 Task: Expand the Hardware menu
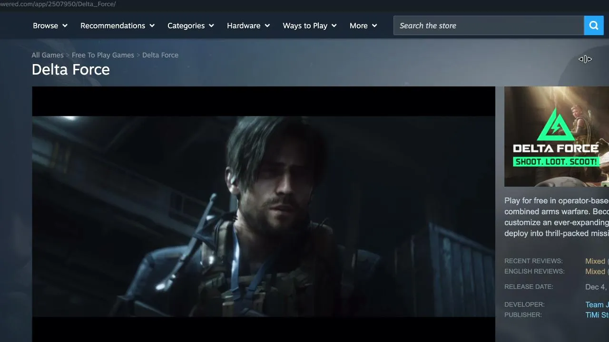coord(248,26)
